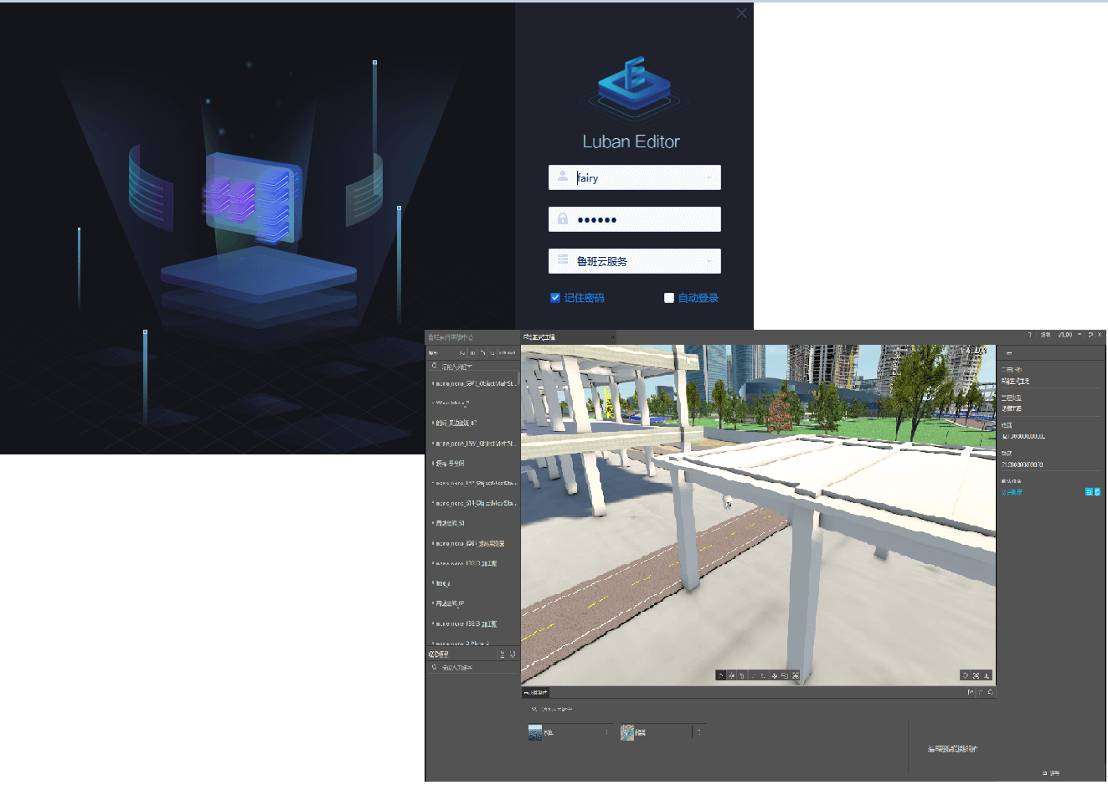This screenshot has width=1108, height=785.
Task: Open the second asset category thumbnail
Action: coord(627,732)
